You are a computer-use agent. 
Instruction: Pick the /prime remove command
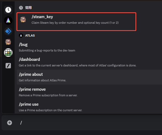[x=89, y=92]
